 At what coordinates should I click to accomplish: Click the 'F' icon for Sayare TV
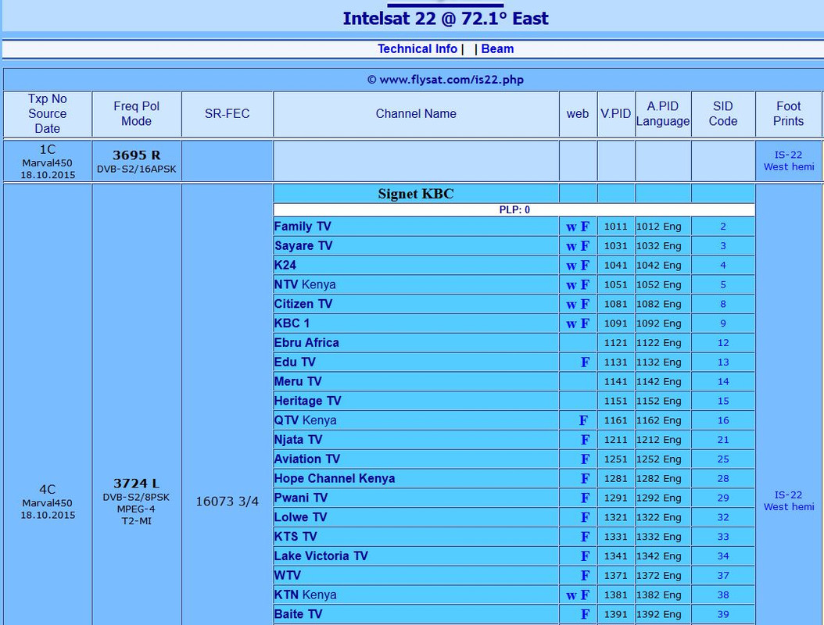pyautogui.click(x=585, y=246)
